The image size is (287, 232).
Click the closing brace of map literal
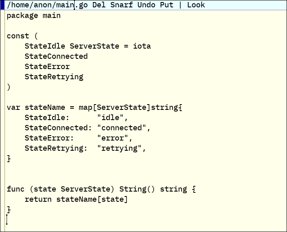pyautogui.click(x=9, y=158)
